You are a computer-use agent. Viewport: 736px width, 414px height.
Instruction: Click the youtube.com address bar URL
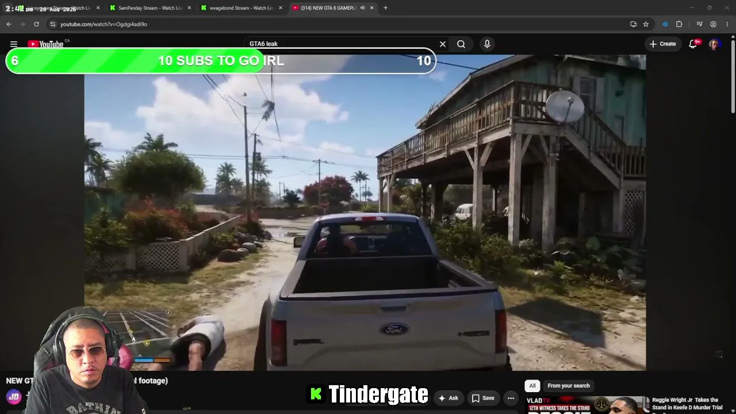(103, 24)
